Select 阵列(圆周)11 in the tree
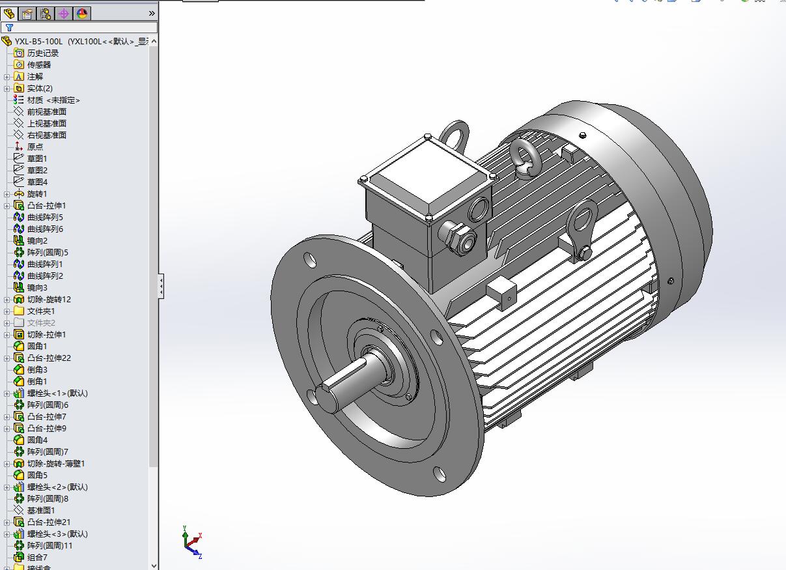Screen dimensions: 786x570 (49, 545)
